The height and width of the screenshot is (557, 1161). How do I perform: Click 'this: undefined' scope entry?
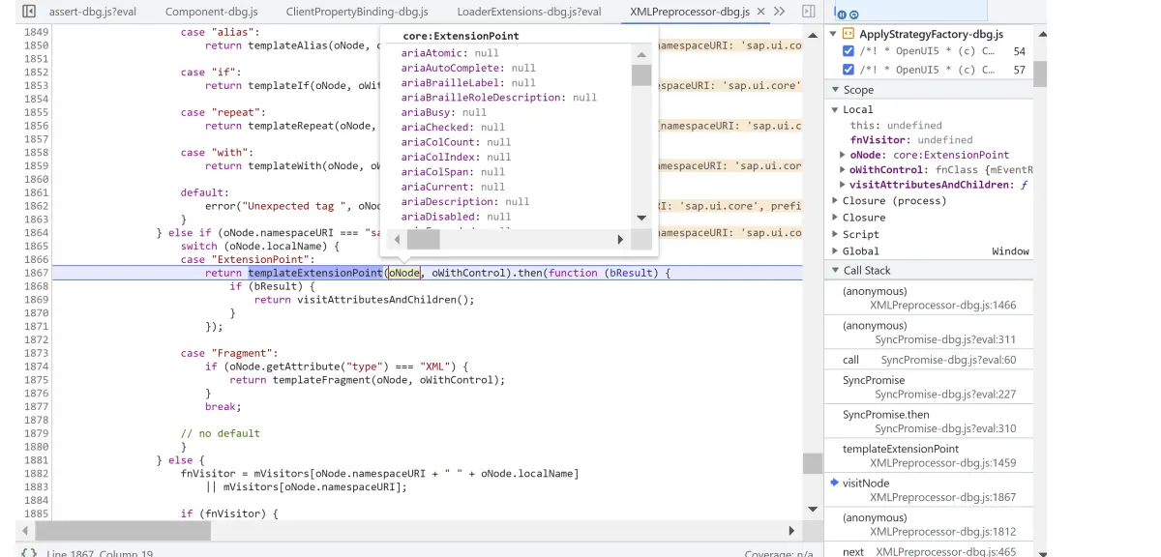click(x=896, y=125)
